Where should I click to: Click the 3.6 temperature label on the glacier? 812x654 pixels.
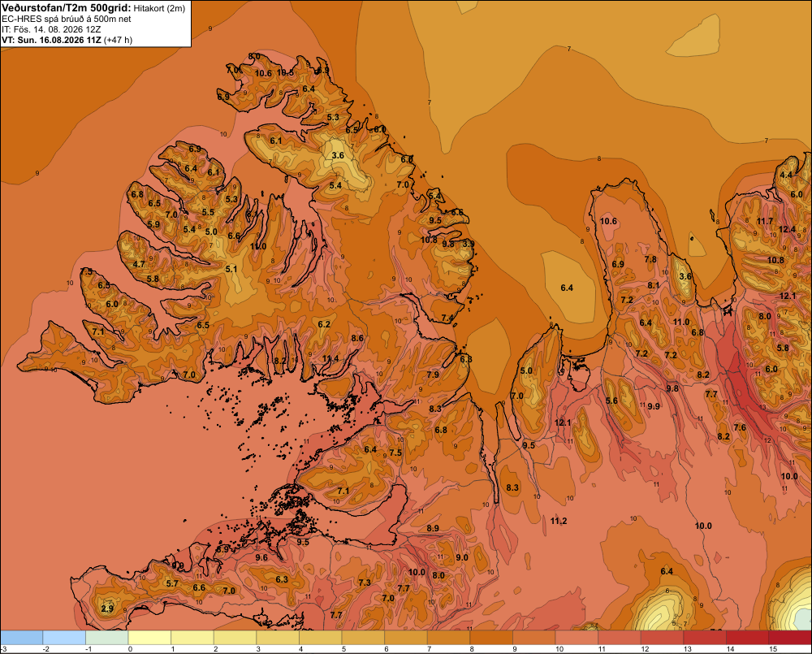338,155
